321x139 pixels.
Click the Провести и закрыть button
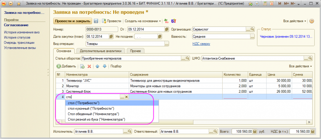click(73, 21)
